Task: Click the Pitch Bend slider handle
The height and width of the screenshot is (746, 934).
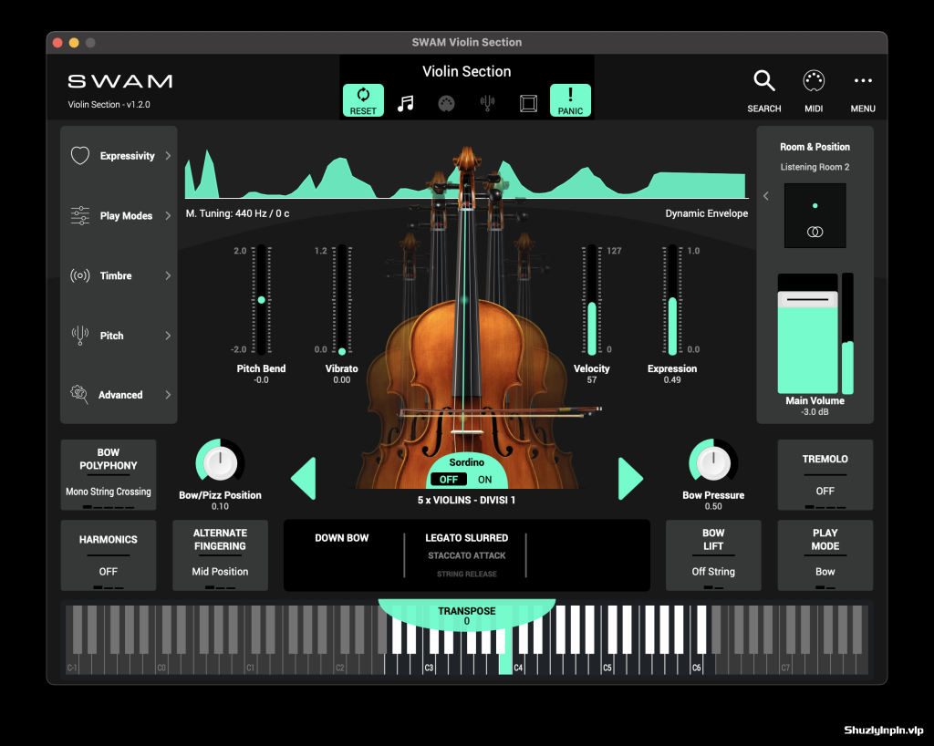Action: coord(261,299)
